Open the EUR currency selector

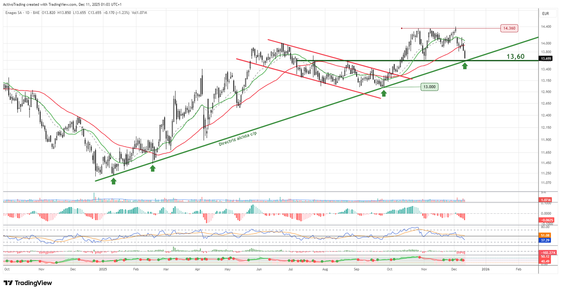546,14
